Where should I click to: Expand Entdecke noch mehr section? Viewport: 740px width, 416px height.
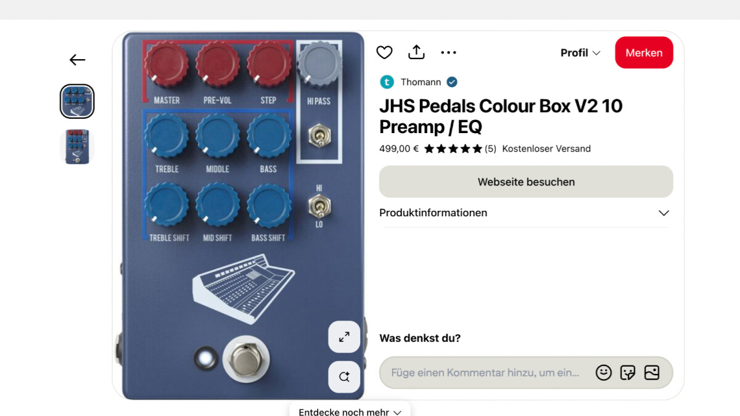click(x=350, y=412)
